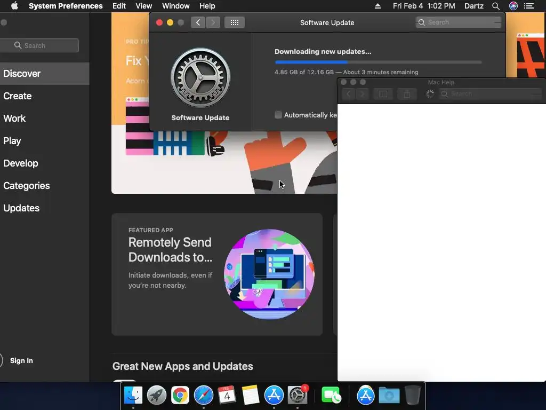Click the eject icon in menu bar
546x410 pixels.
(378, 6)
